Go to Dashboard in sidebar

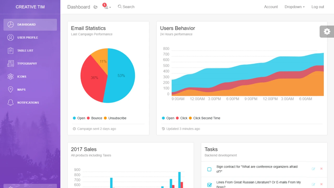tap(30, 25)
